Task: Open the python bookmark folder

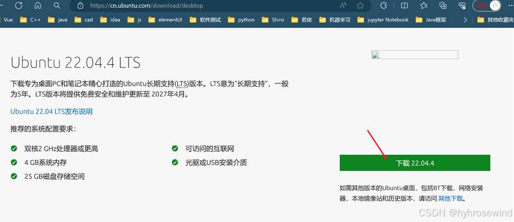Action: pos(241,20)
